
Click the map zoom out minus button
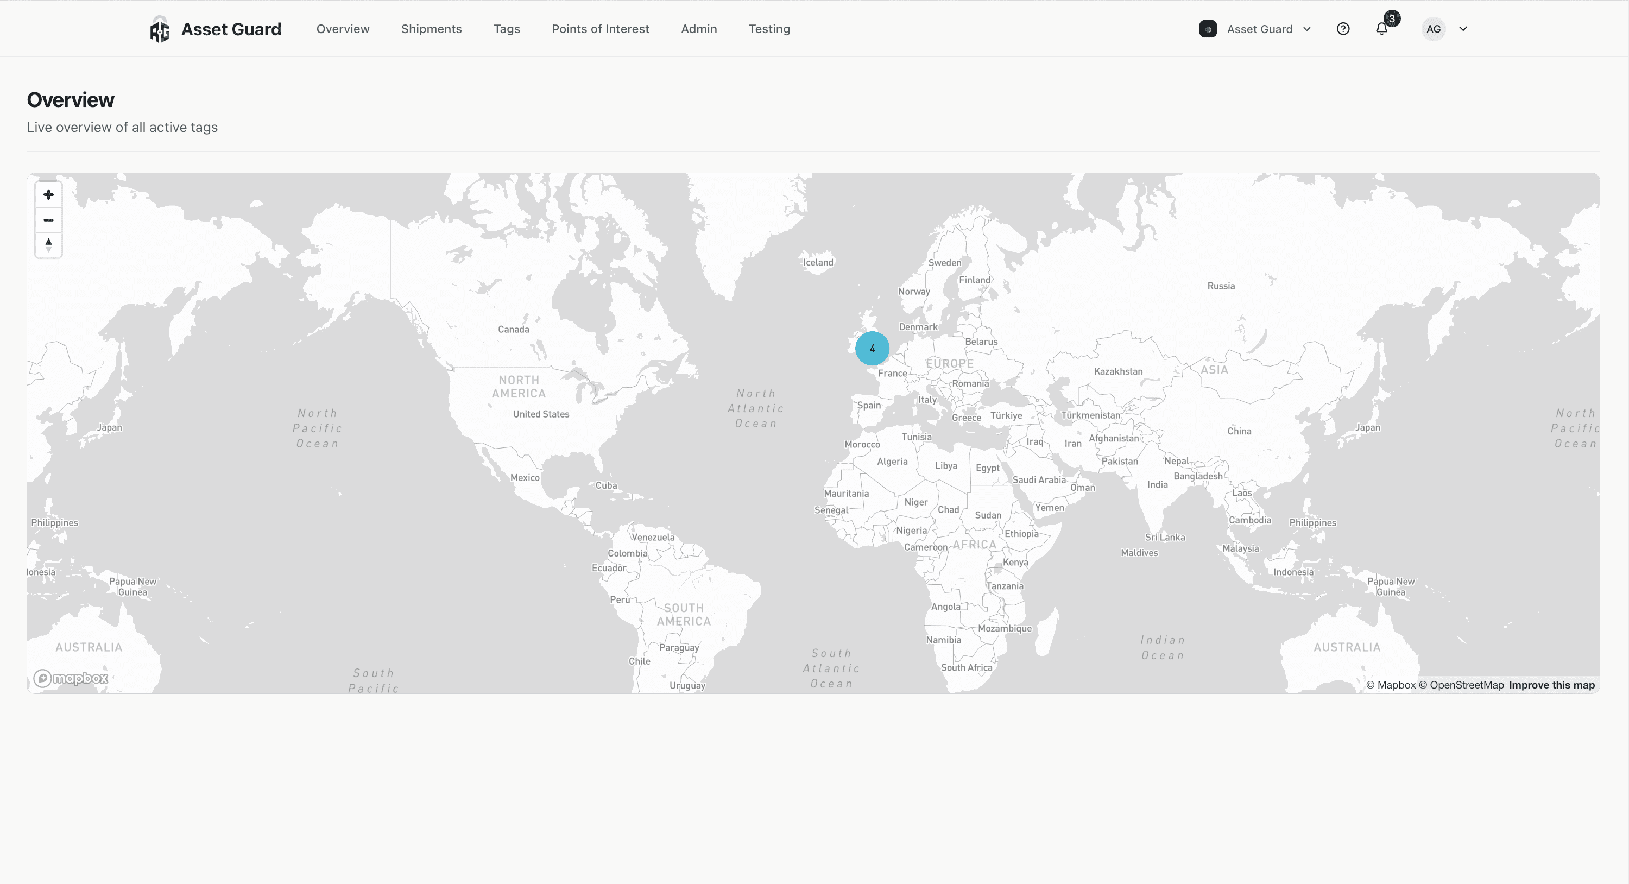48,220
